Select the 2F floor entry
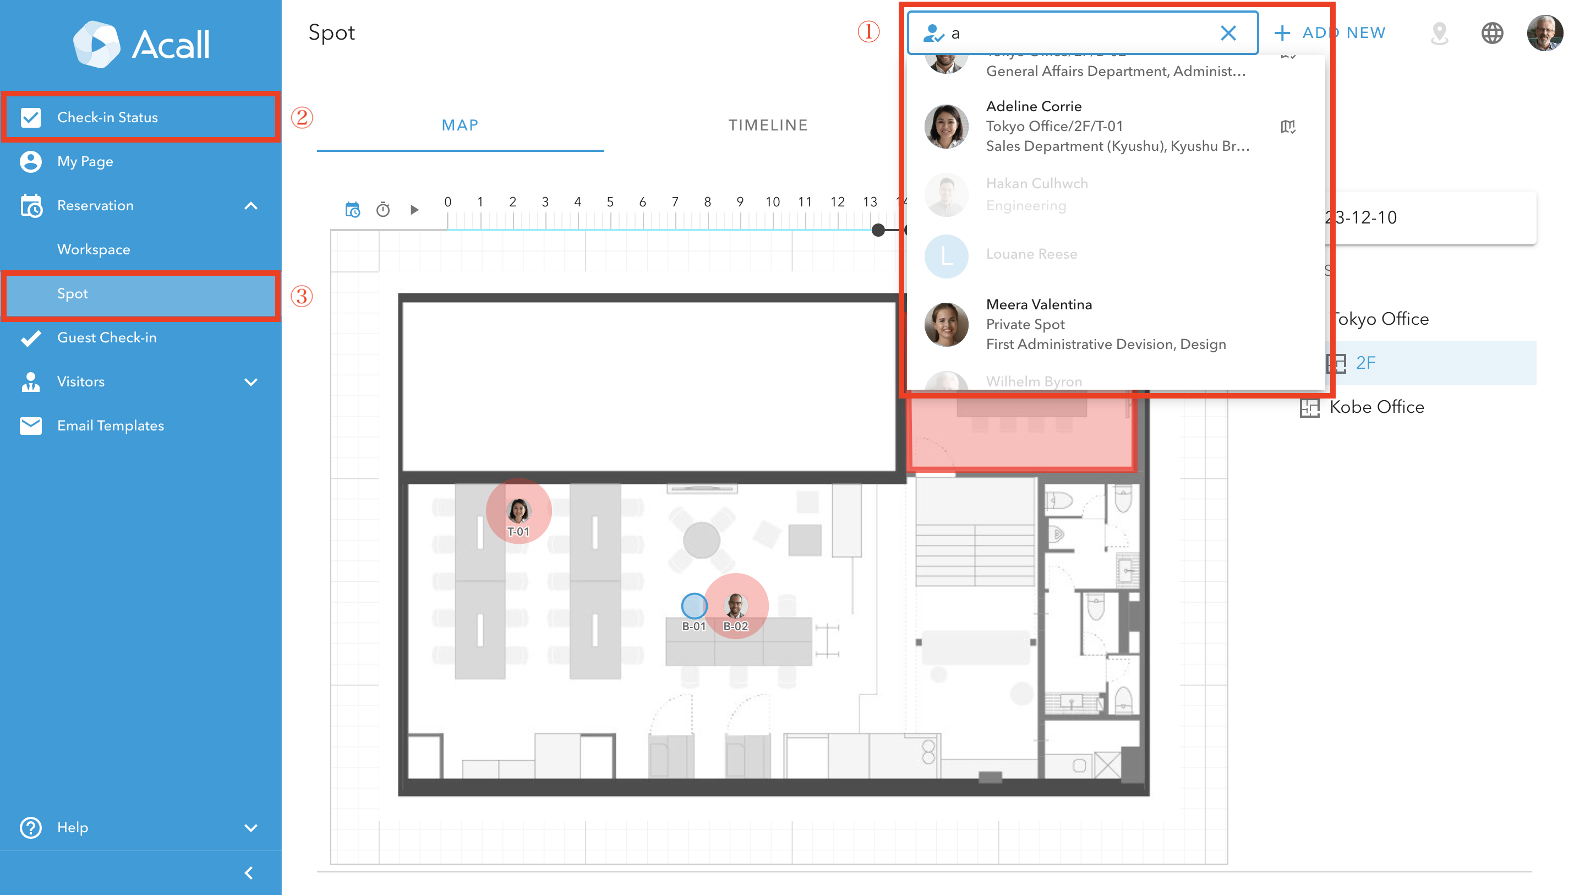The image size is (1585, 895). [1431, 363]
